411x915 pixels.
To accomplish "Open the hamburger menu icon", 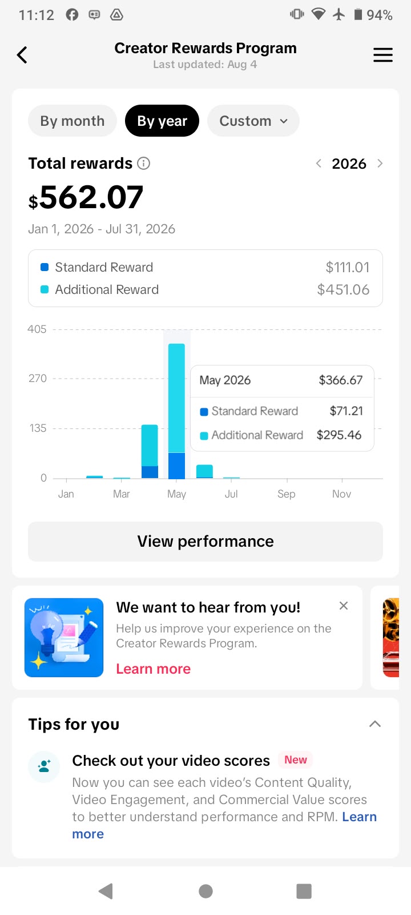I will [383, 55].
